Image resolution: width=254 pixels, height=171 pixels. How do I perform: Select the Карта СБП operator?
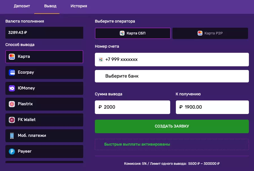(x=133, y=33)
